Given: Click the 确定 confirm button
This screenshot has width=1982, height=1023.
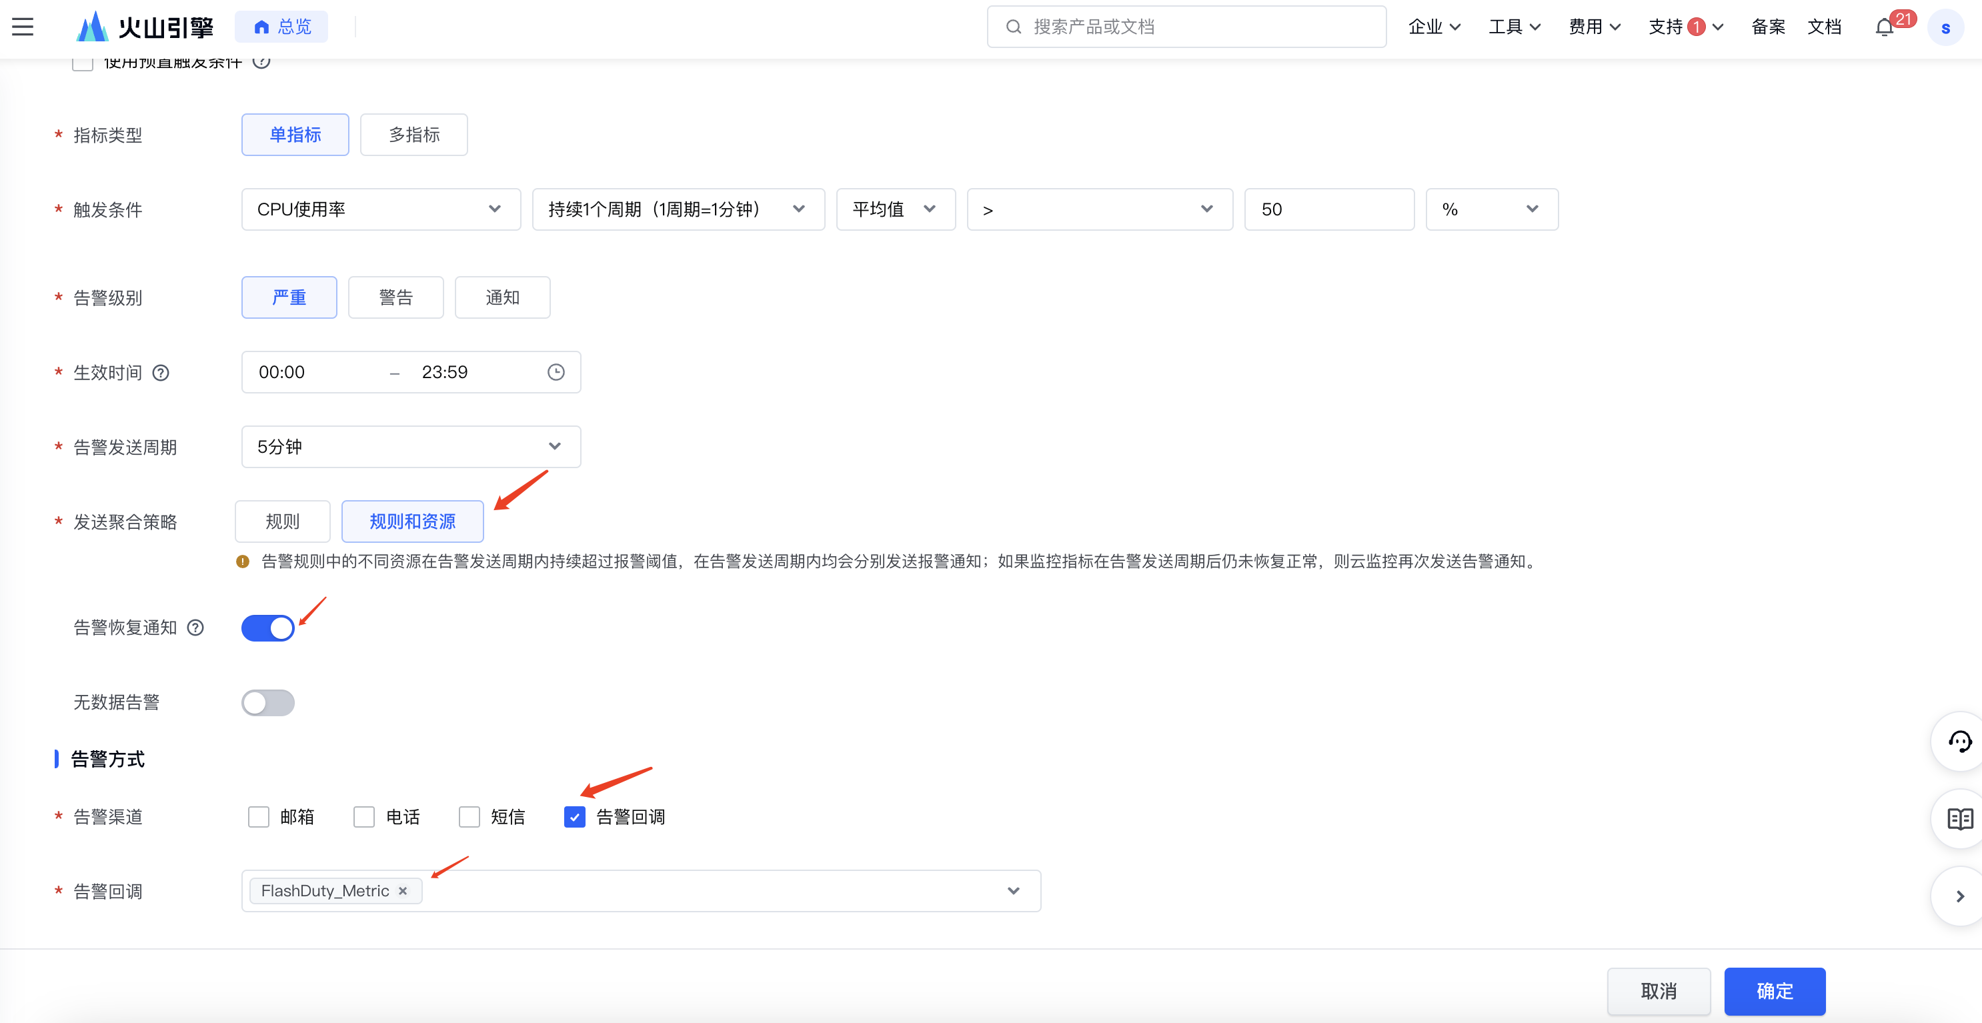Looking at the screenshot, I should click(1774, 992).
